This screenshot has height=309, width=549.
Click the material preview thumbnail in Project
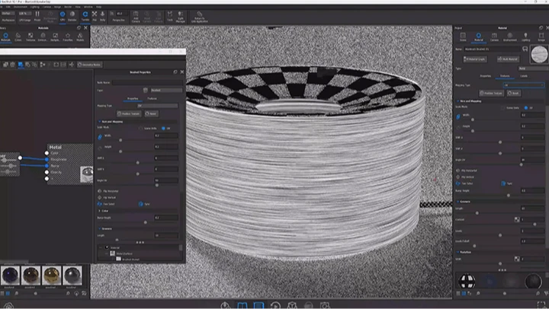(539, 55)
